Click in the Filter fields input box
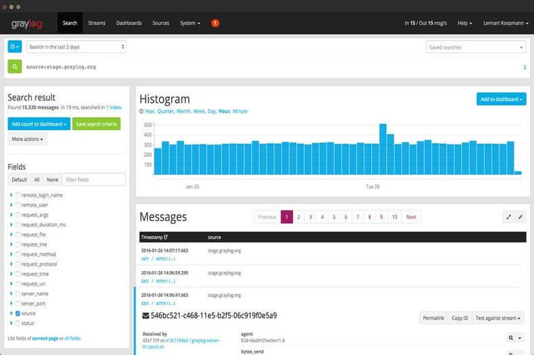 (94, 179)
